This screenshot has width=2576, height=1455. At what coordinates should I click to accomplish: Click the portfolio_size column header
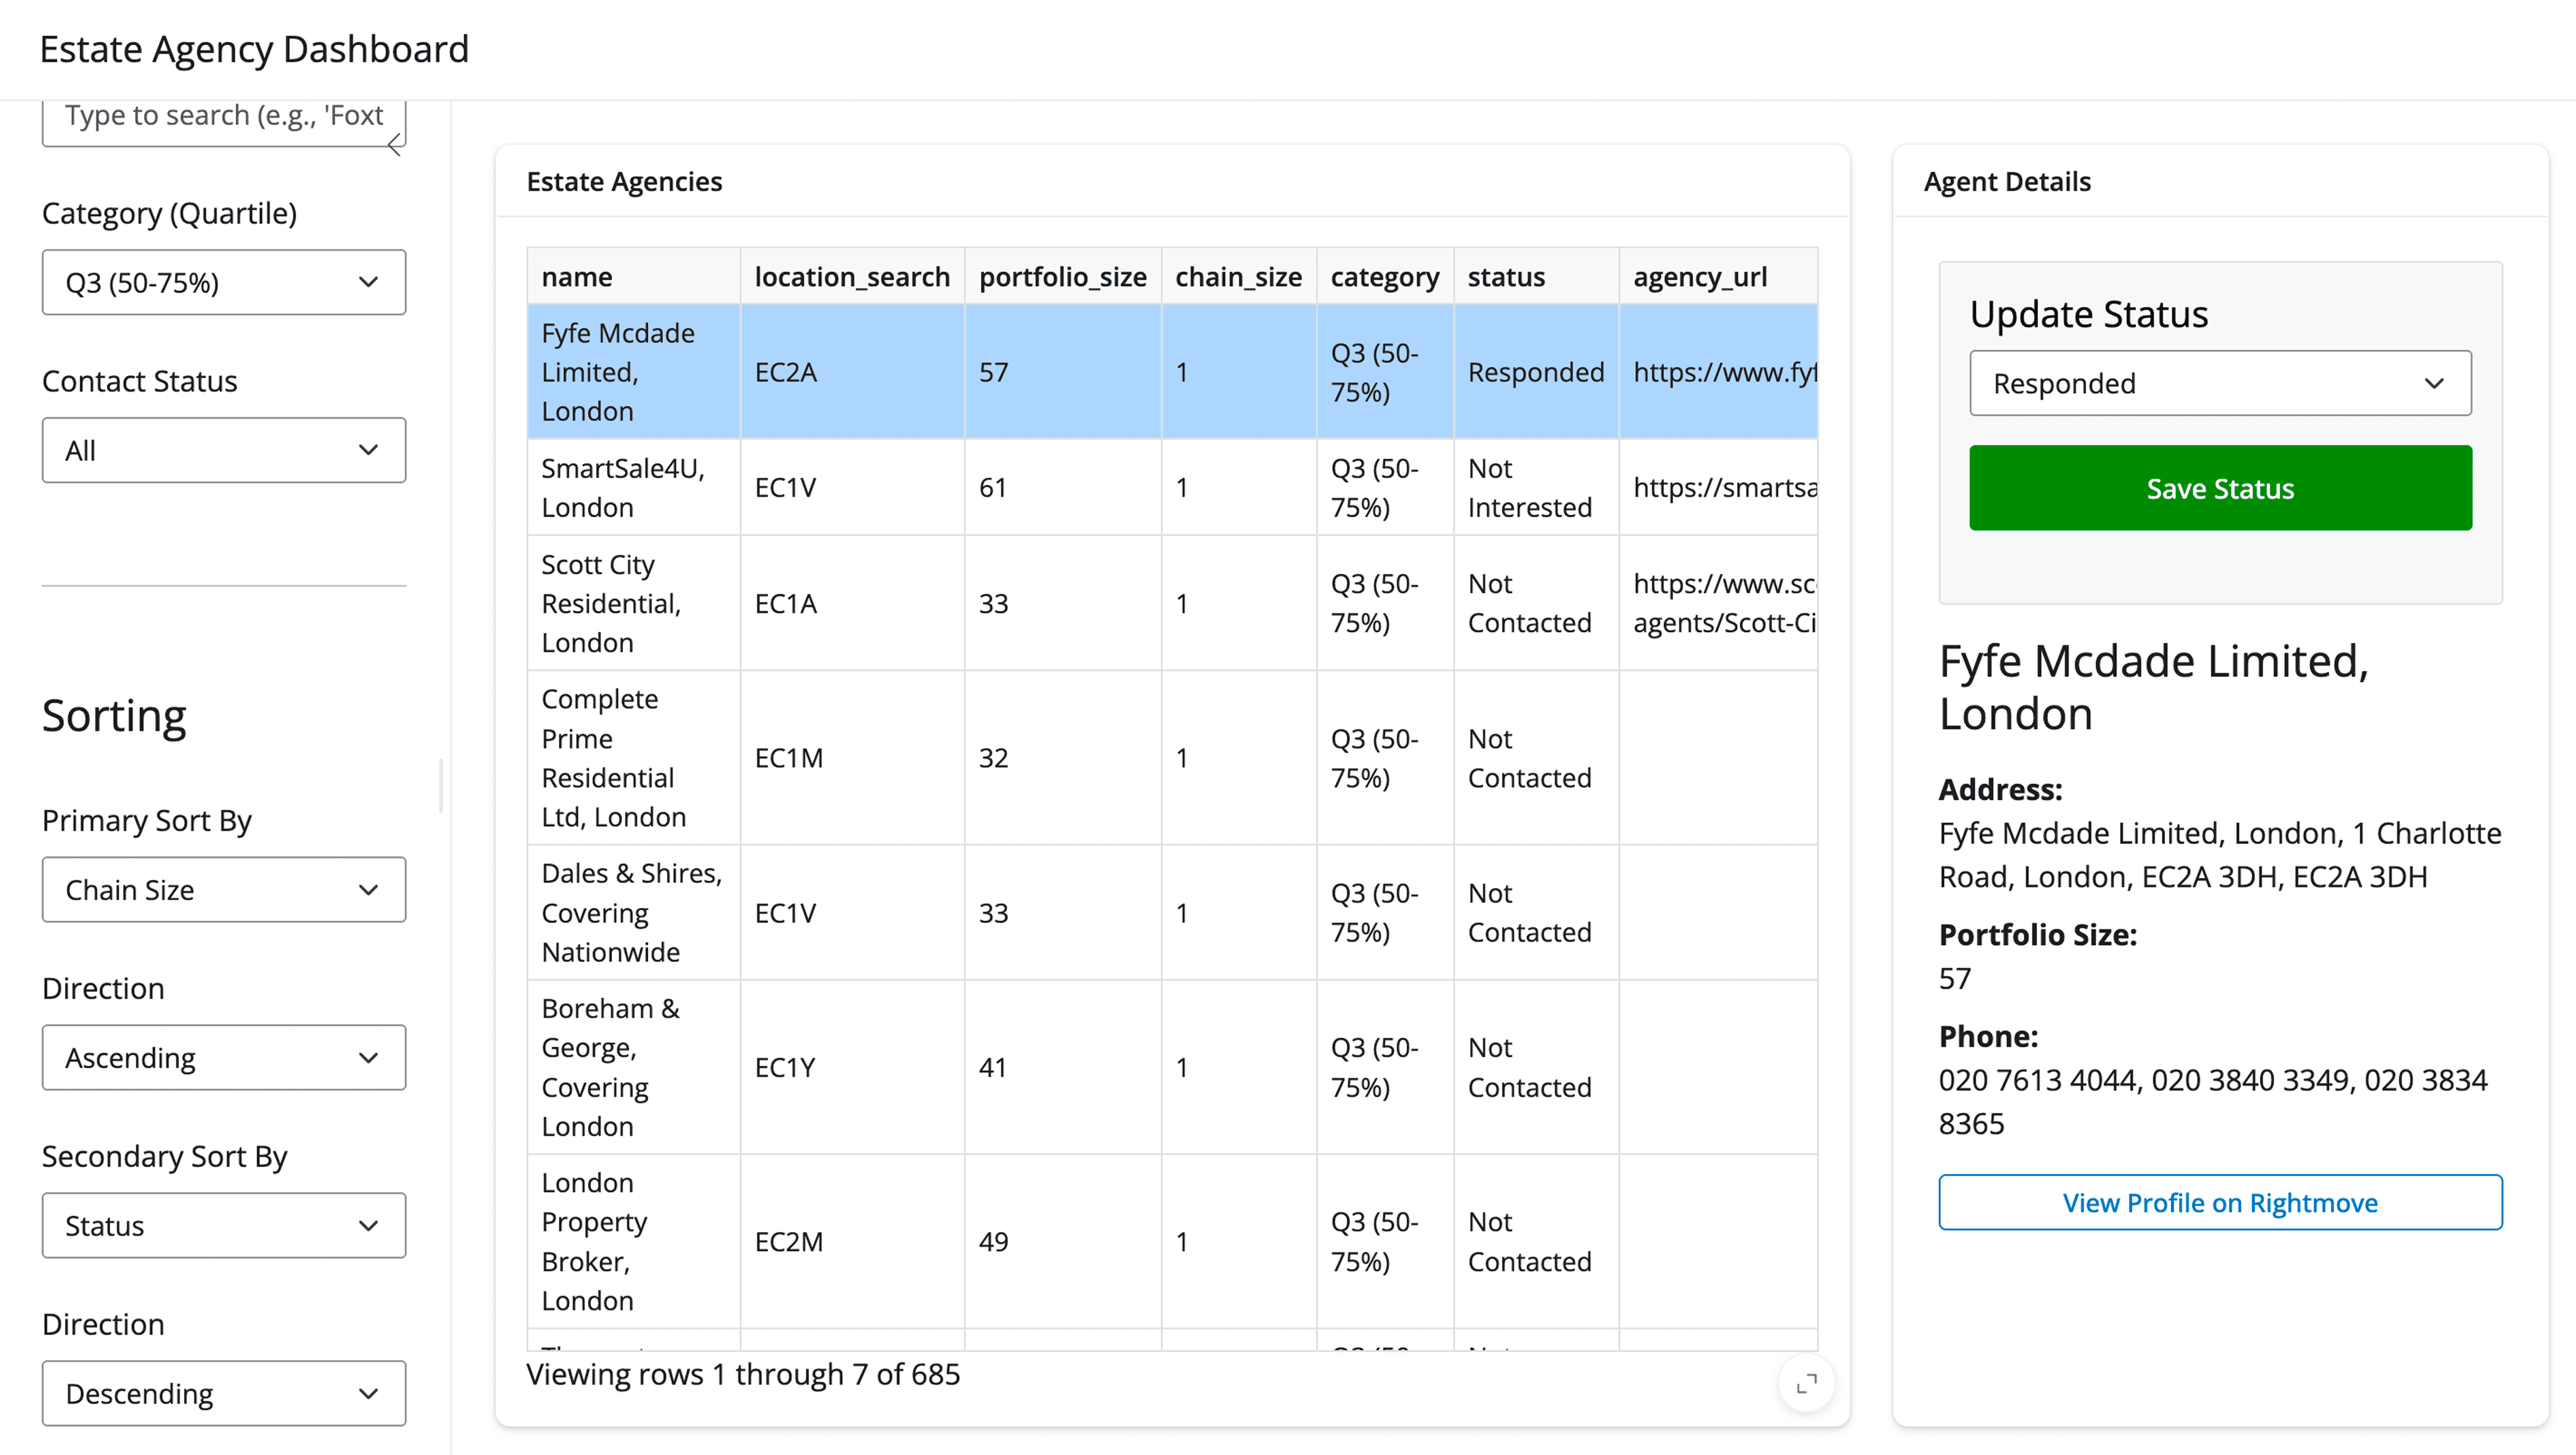(1062, 277)
